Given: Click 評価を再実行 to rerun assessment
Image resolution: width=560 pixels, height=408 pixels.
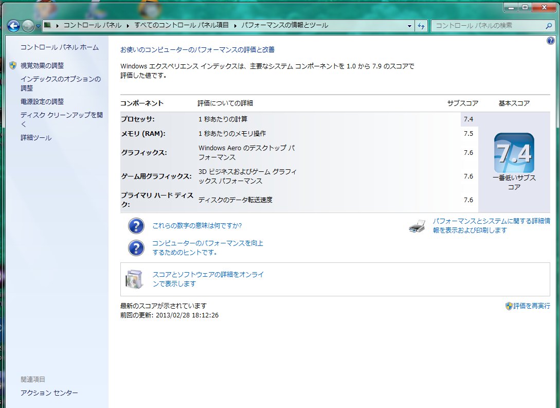Looking at the screenshot, I should pos(531,306).
